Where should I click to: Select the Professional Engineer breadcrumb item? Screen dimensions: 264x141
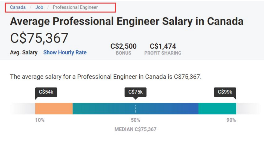click(x=75, y=7)
